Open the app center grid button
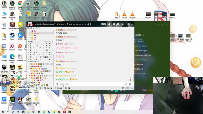The width and height of the screenshot is (203, 114). [126, 88]
